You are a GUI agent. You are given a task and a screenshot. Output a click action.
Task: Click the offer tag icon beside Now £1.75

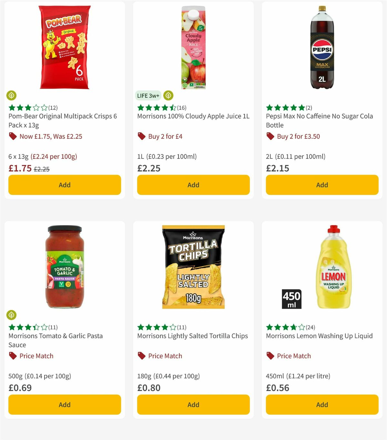[x=13, y=136]
